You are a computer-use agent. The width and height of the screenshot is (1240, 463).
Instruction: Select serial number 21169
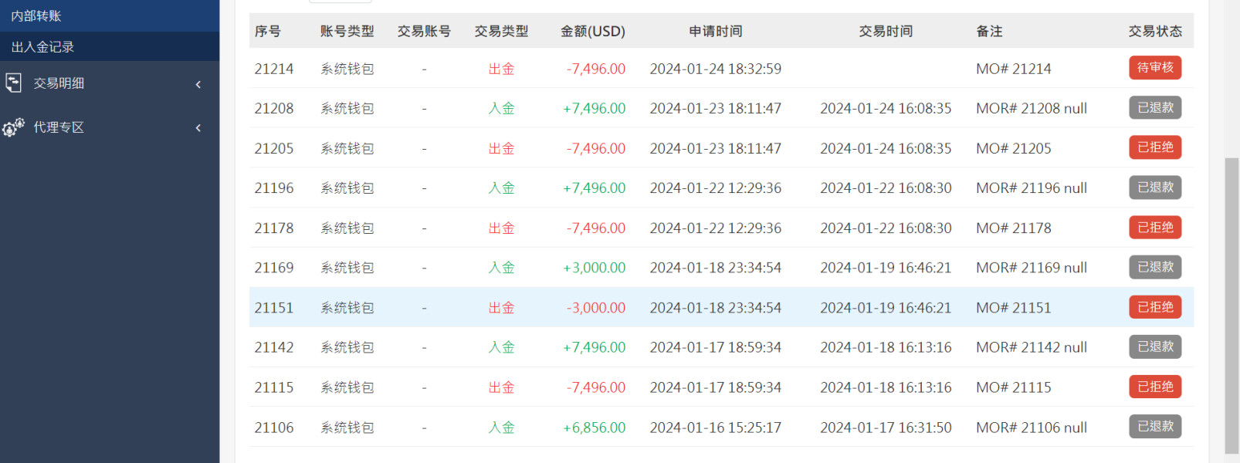coord(274,268)
